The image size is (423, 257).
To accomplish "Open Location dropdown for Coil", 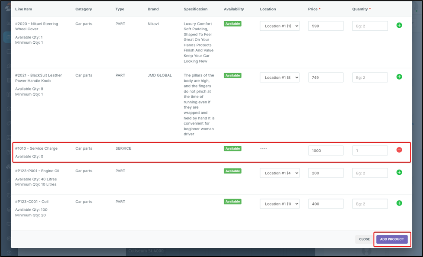I will 280,204.
